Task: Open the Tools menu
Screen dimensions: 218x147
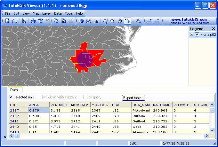Action: pos(69,13)
